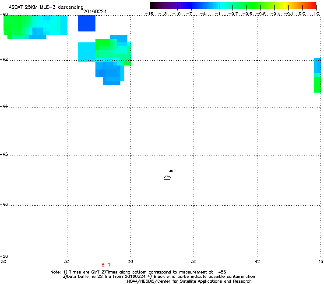Viewport: 324px width, 284px height.
Task: Click the ASCAT 25KM MLE-3 descending title
Action: point(46,7)
